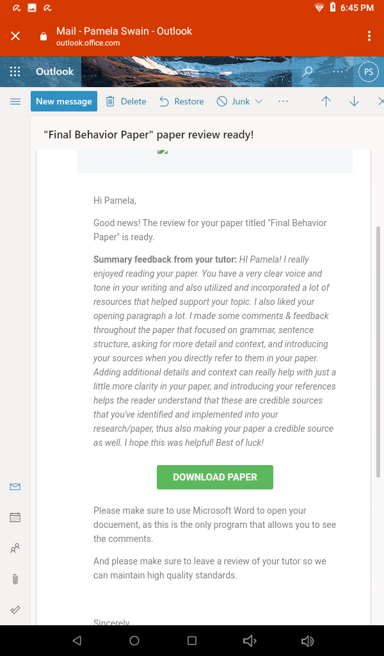Open header ellipsis more options
The height and width of the screenshot is (656, 384).
click(x=338, y=72)
